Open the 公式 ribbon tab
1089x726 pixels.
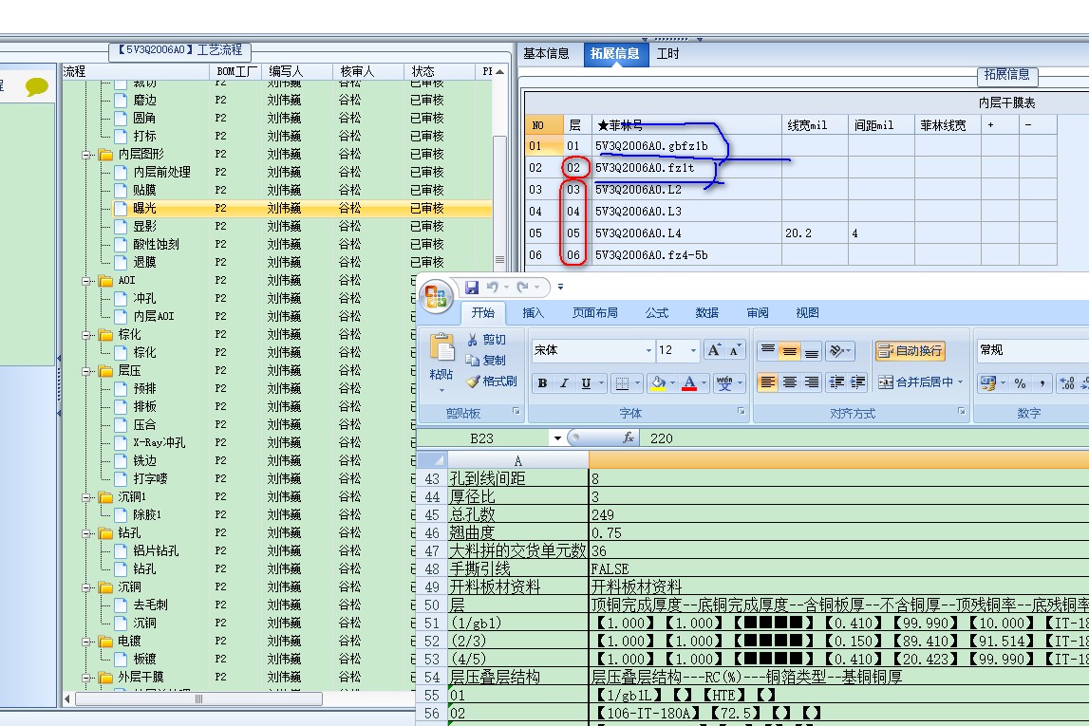pyautogui.click(x=656, y=313)
